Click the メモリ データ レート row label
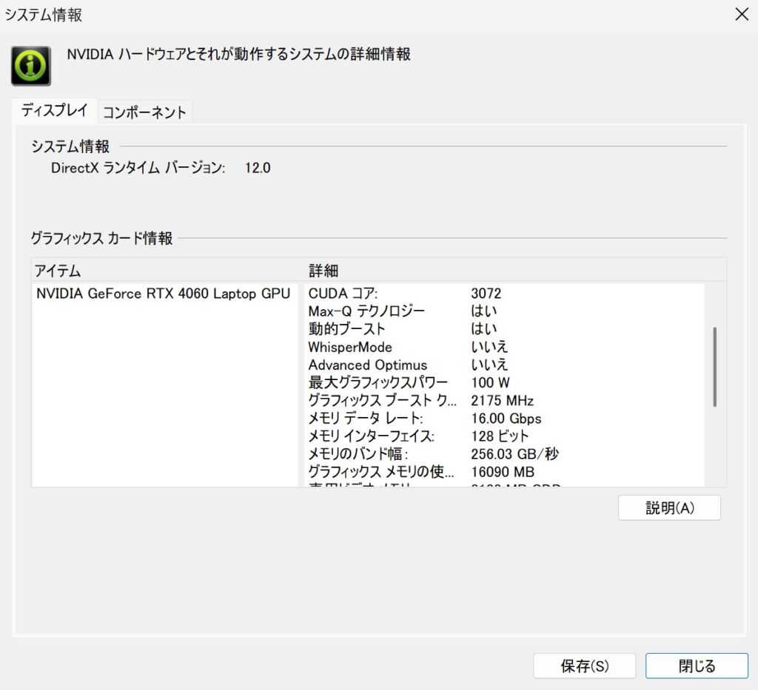The height and width of the screenshot is (690, 758). (x=366, y=418)
